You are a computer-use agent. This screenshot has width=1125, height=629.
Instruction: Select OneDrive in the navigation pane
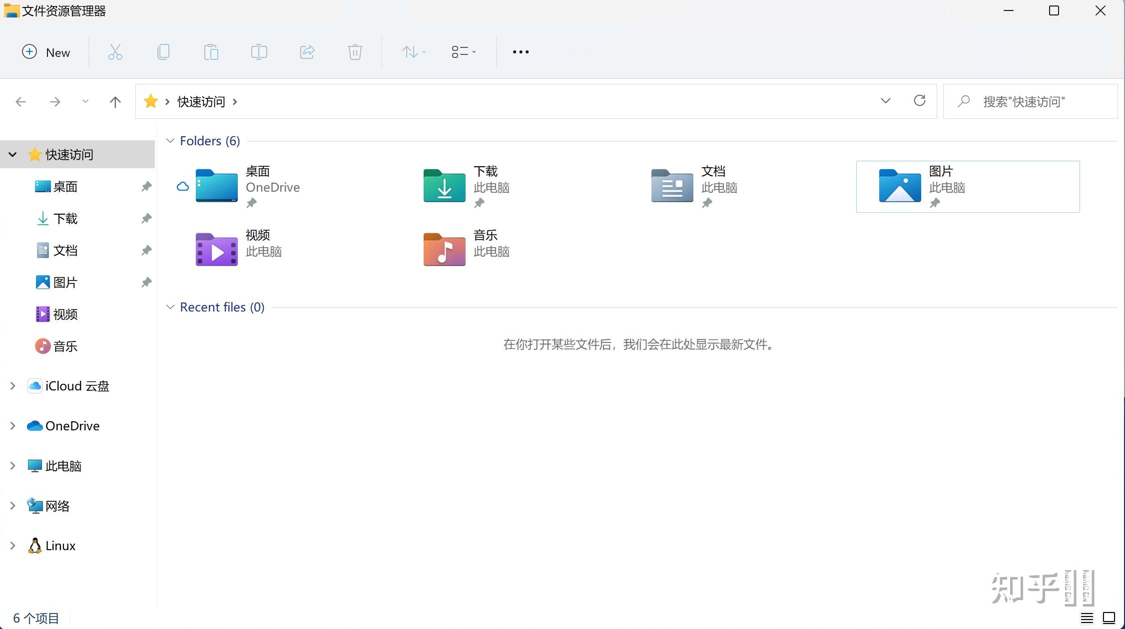(72, 426)
